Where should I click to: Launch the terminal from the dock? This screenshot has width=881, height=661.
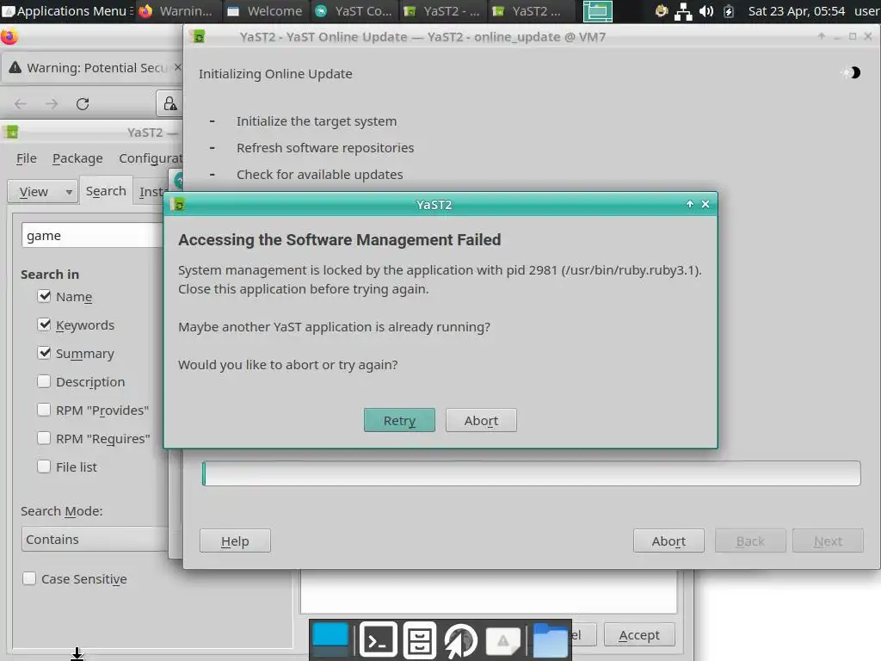point(379,639)
